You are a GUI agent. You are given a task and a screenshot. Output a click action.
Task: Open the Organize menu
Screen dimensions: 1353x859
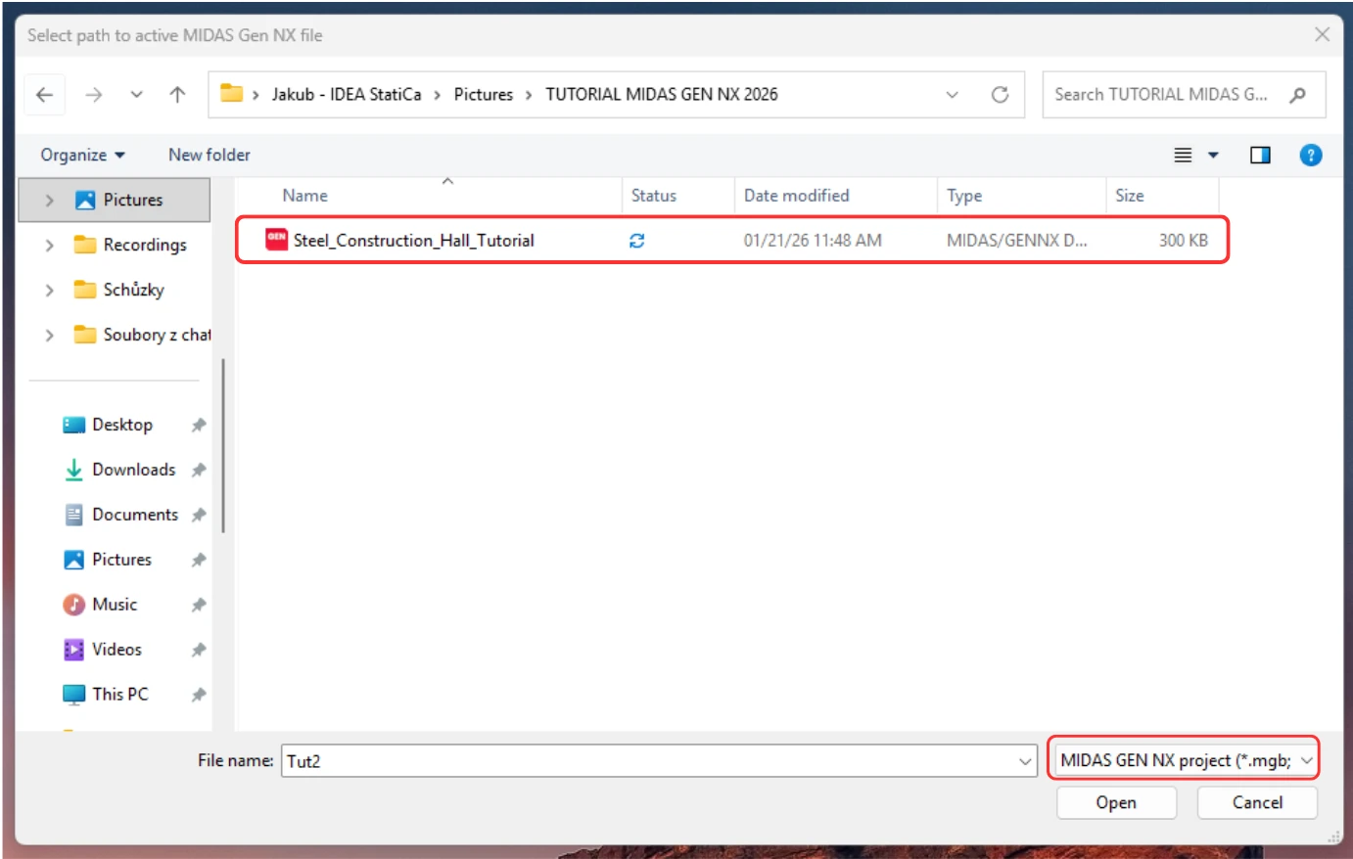click(82, 155)
